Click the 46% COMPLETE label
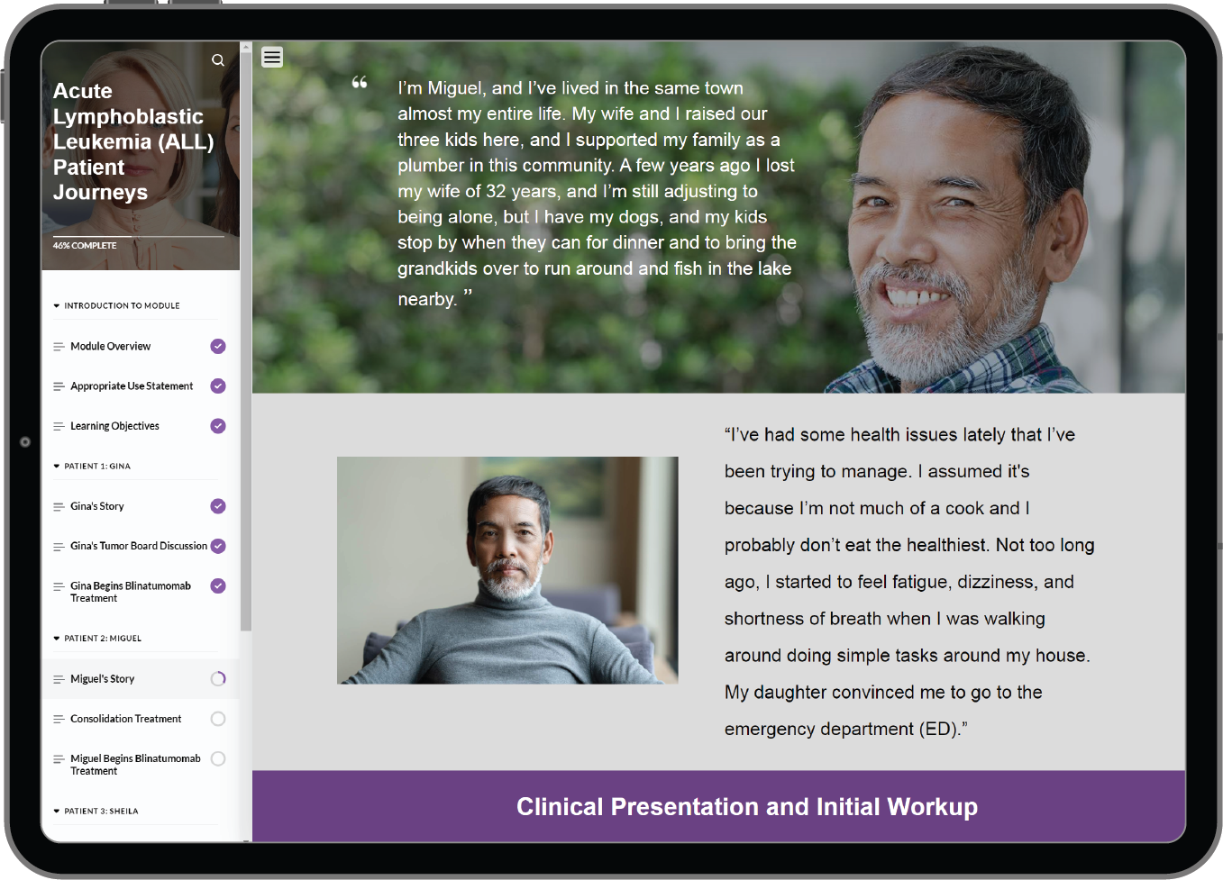This screenshot has height=880, width=1223. coord(85,246)
